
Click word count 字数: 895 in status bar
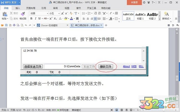(x=51, y=110)
